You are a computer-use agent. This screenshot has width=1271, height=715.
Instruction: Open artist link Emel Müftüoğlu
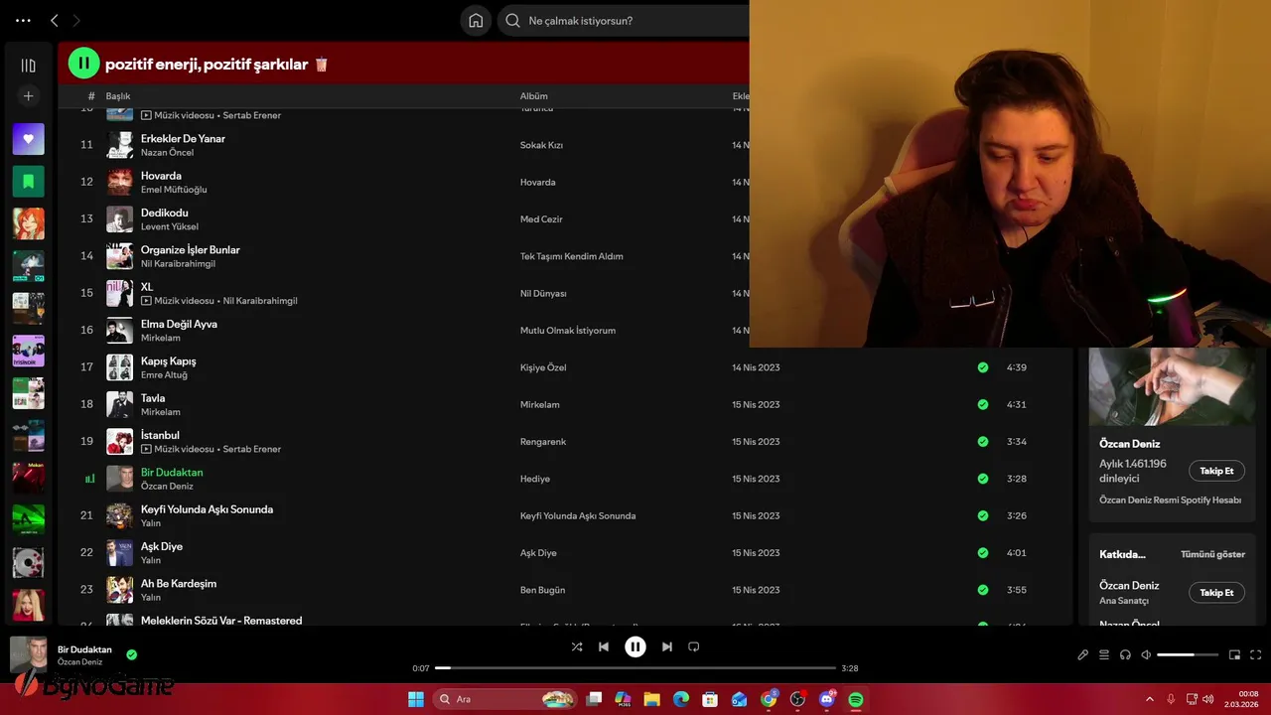(x=174, y=190)
